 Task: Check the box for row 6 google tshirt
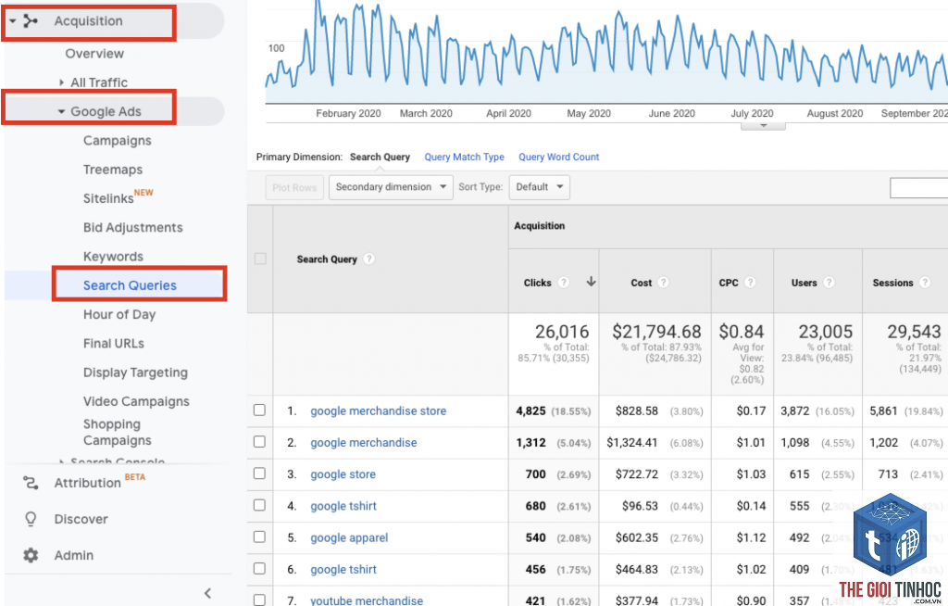coord(259,568)
